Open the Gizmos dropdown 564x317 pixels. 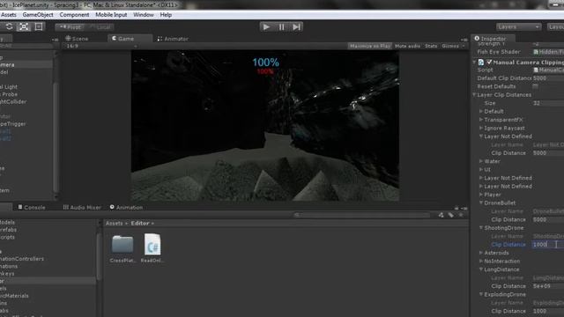[453, 46]
